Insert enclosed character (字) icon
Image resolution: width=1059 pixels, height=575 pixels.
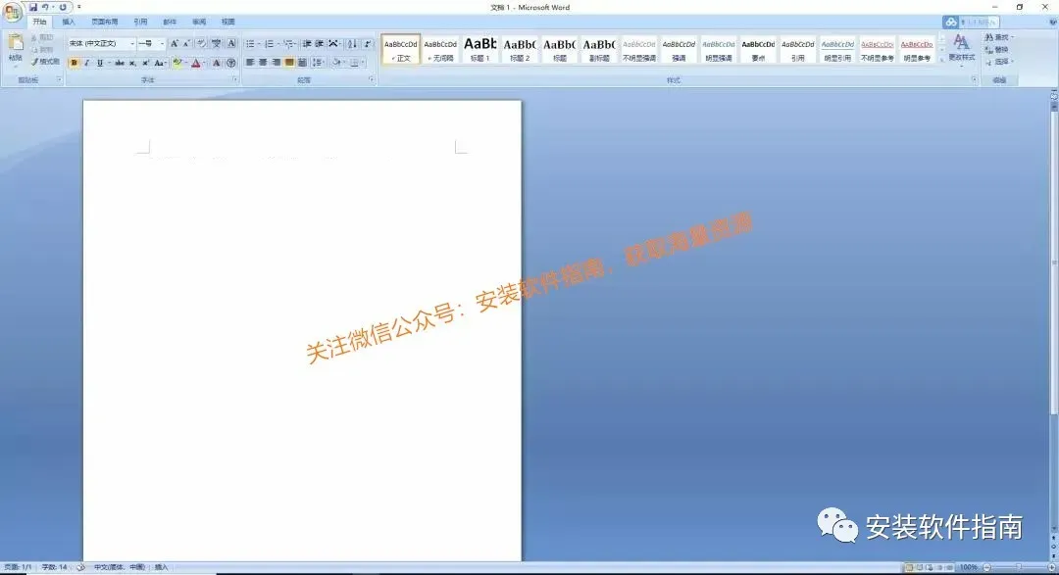tap(231, 63)
